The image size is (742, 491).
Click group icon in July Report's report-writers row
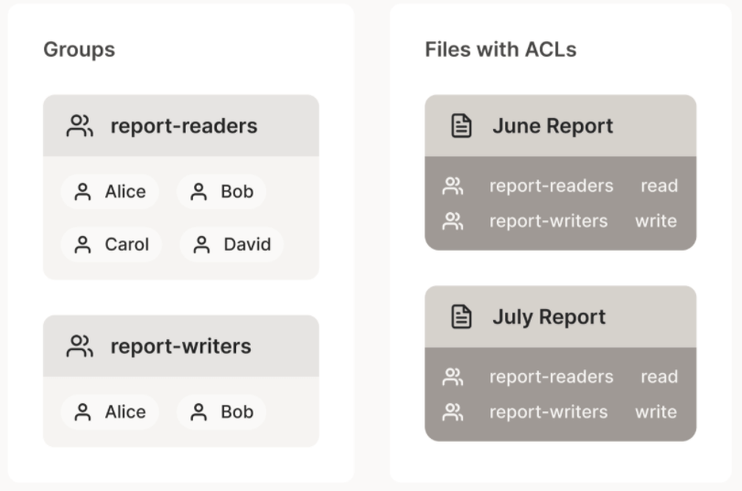[x=452, y=412]
